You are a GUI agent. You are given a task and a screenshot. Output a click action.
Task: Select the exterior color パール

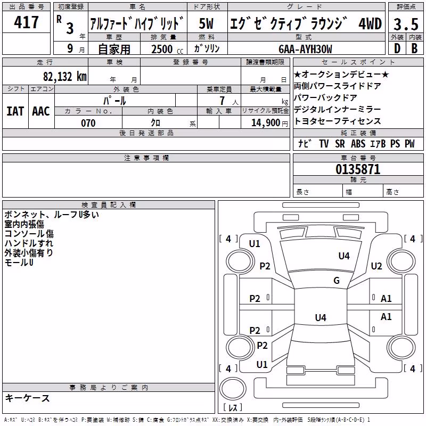[114, 101]
